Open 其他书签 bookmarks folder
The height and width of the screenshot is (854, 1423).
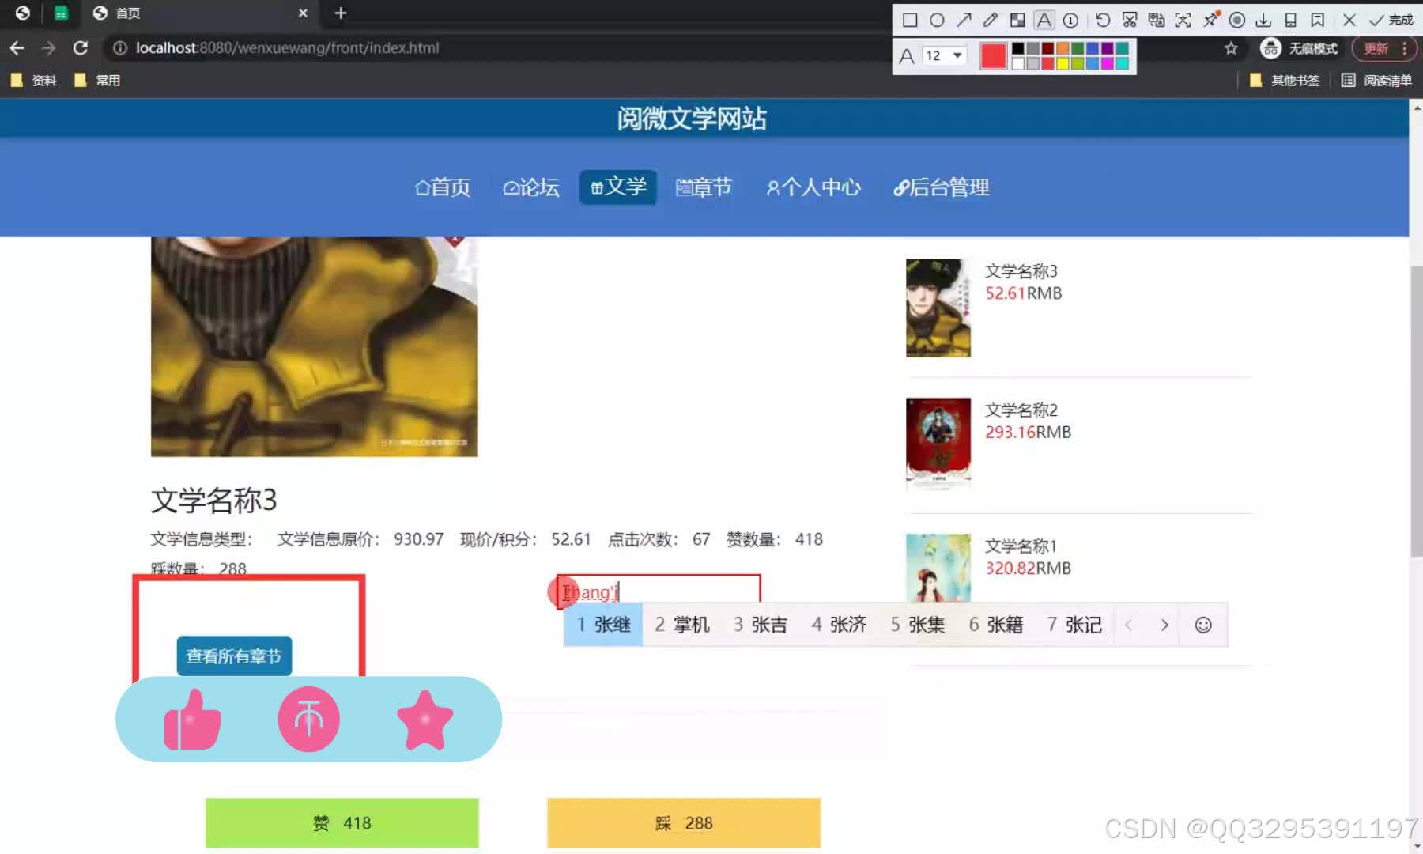pyautogui.click(x=1285, y=80)
